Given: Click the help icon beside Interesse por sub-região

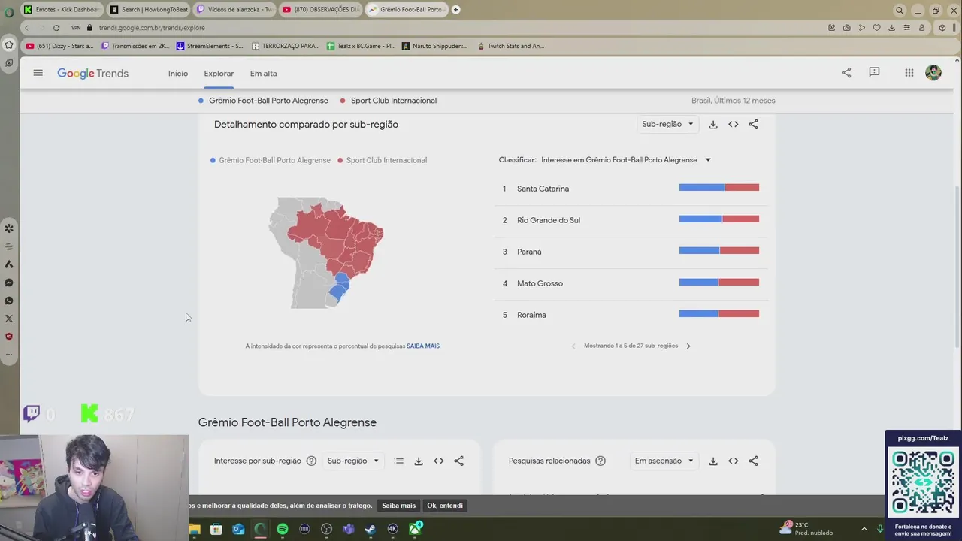Looking at the screenshot, I should (x=311, y=461).
